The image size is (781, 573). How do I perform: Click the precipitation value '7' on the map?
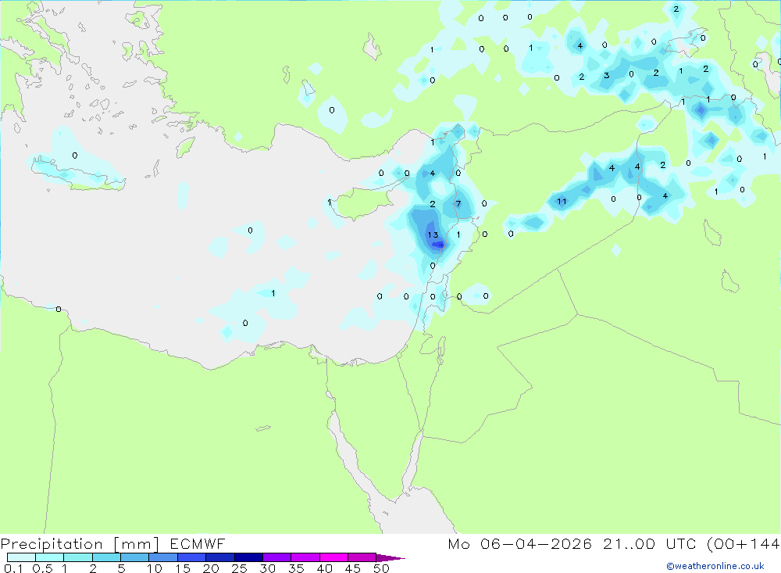(458, 203)
